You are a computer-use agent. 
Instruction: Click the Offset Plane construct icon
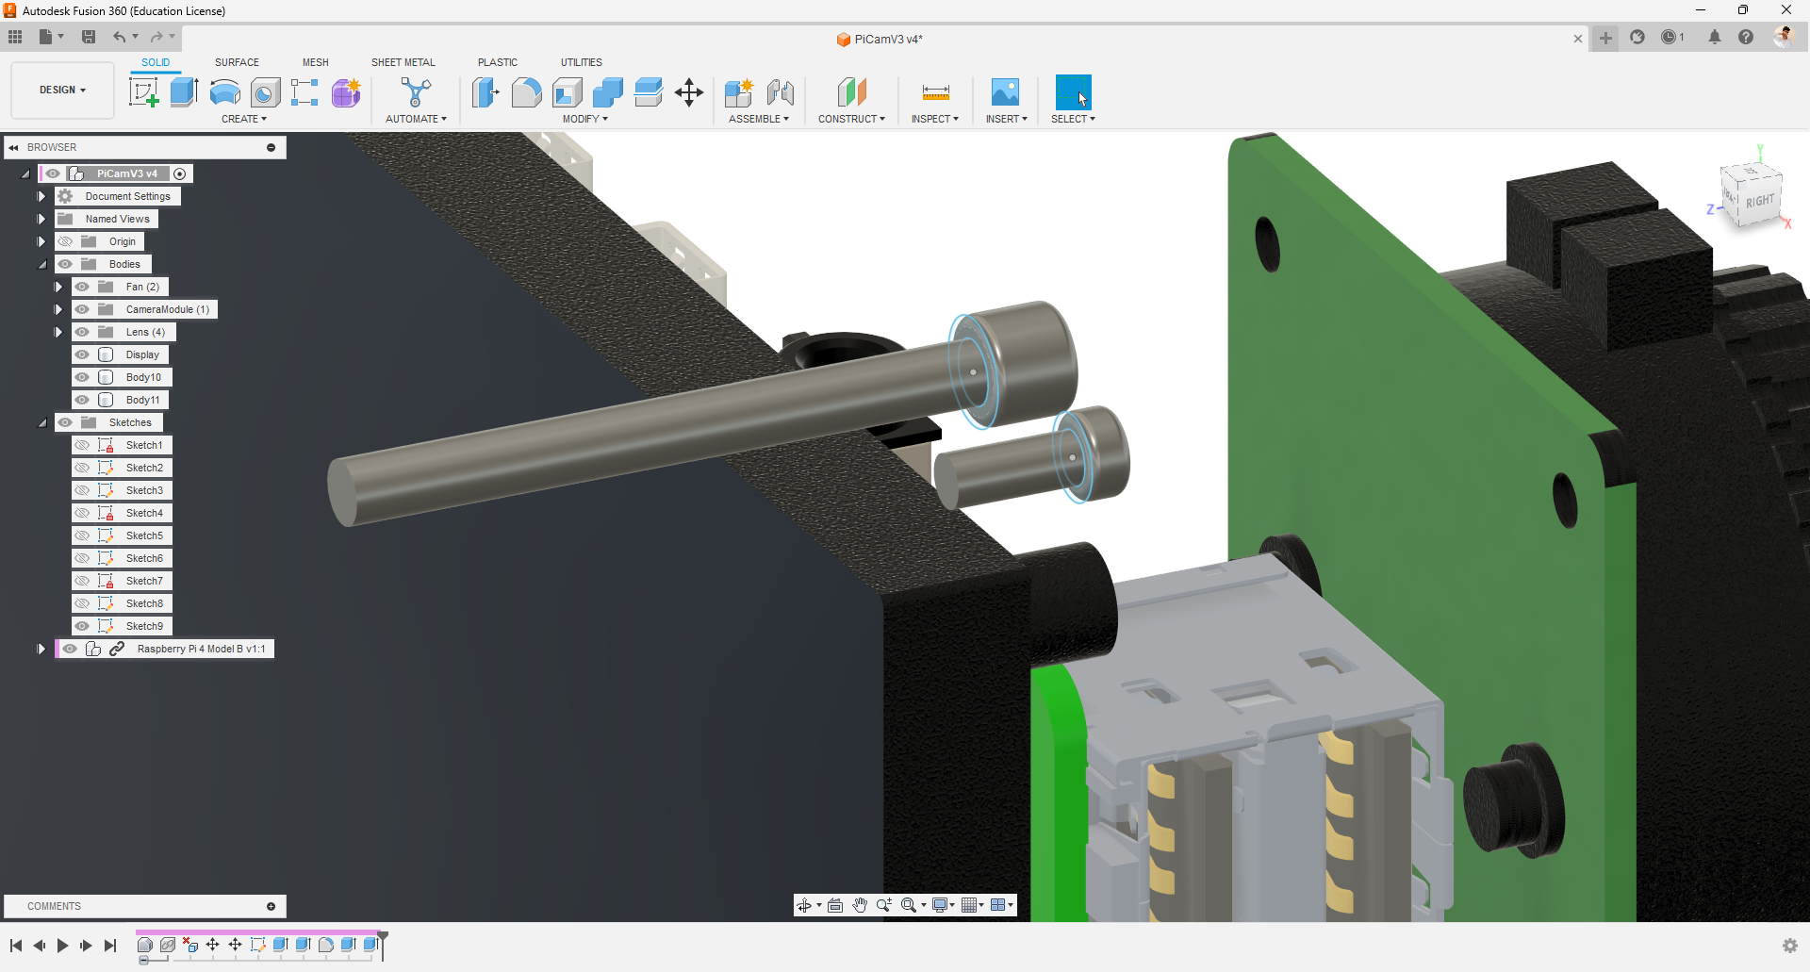coord(851,92)
